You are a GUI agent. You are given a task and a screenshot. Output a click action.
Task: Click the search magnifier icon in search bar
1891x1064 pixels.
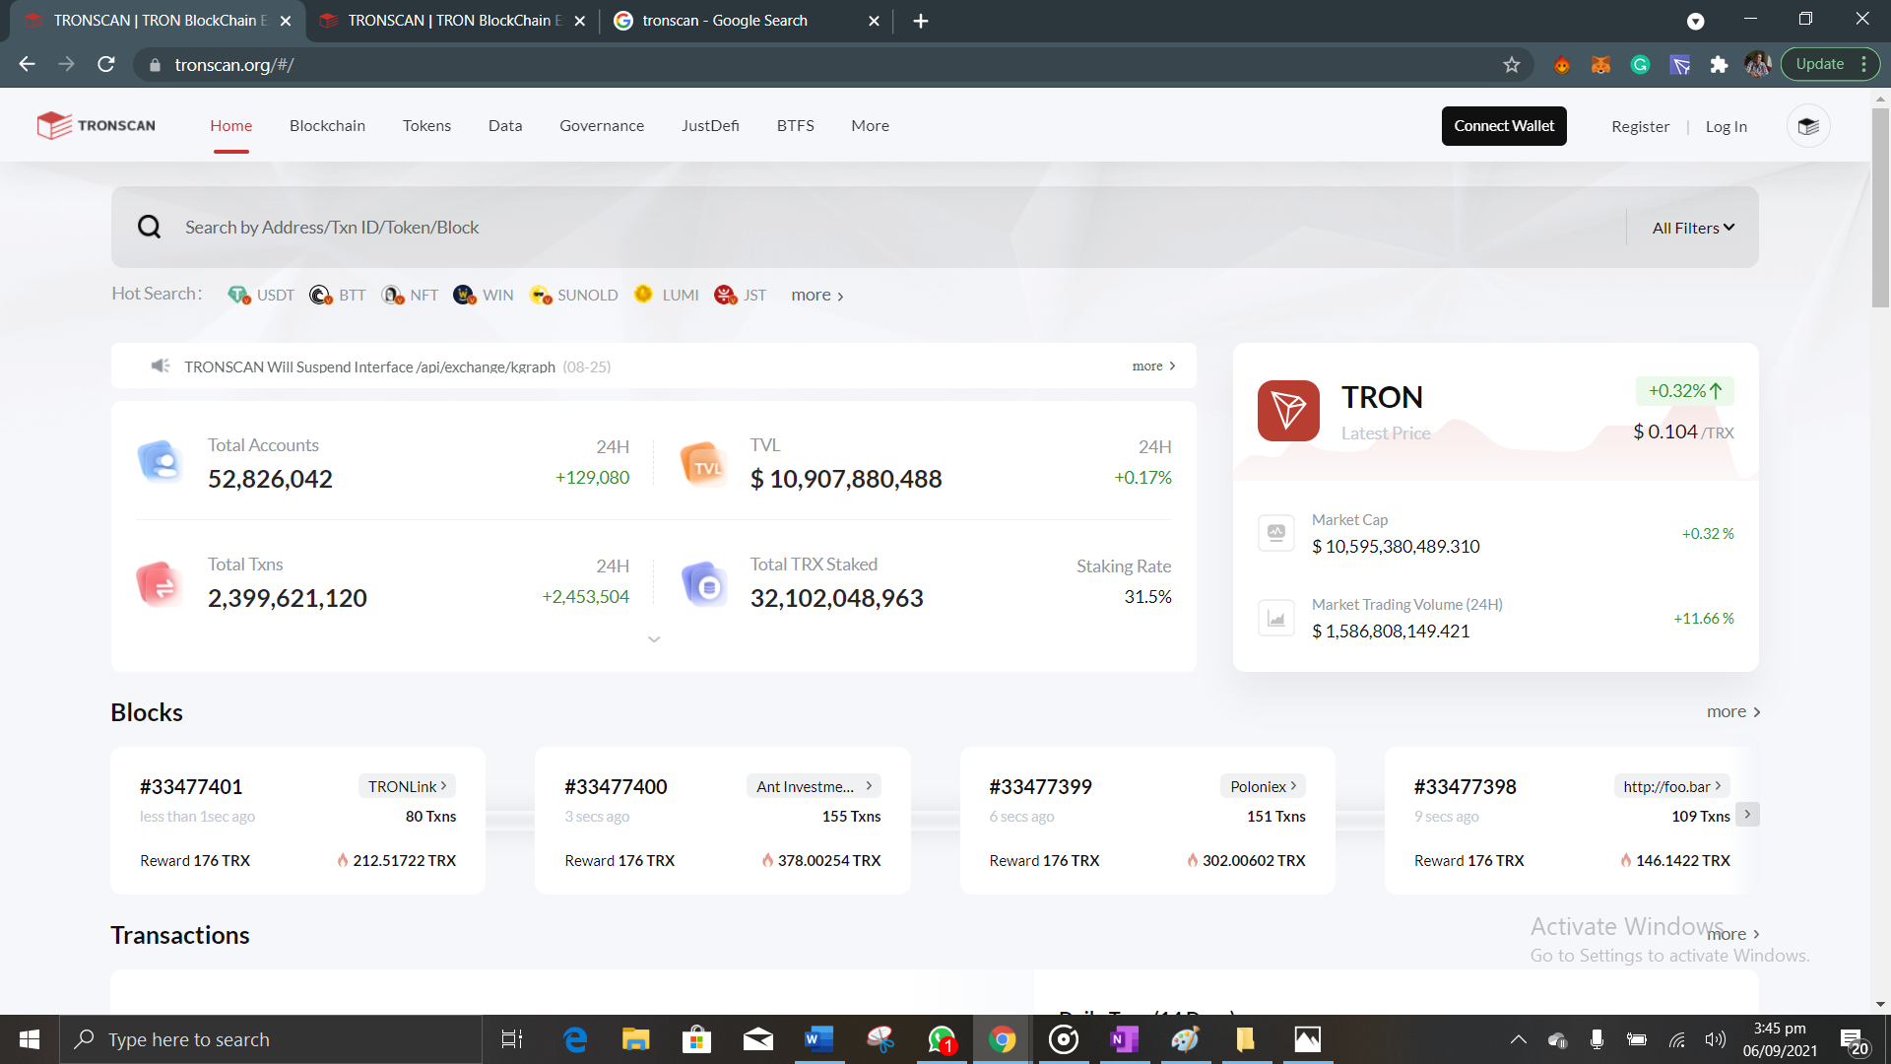pyautogui.click(x=149, y=228)
